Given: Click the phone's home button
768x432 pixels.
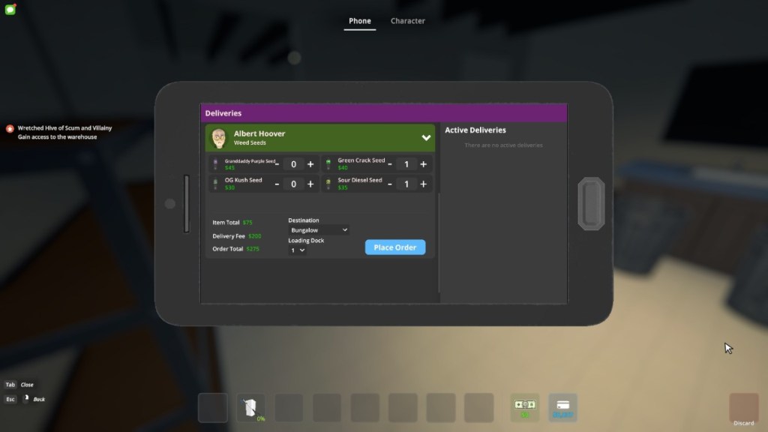Looking at the screenshot, I should (591, 203).
